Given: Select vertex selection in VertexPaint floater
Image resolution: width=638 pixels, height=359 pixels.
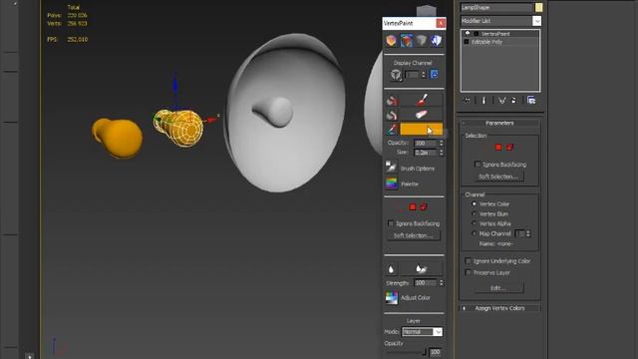Looking at the screenshot, I should (x=412, y=207).
